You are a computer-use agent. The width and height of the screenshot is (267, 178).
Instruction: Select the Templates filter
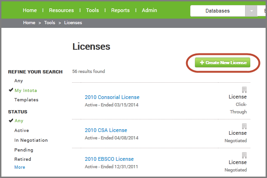tap(27, 100)
